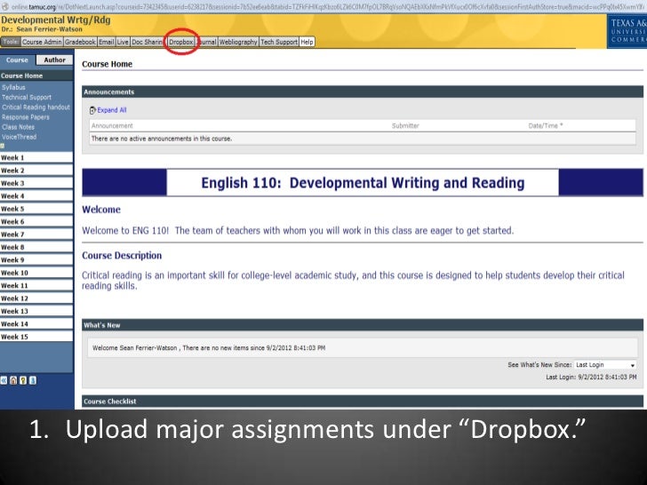Click the blue person icon in the sidebar
This screenshot has width=647, height=485.
click(33, 380)
